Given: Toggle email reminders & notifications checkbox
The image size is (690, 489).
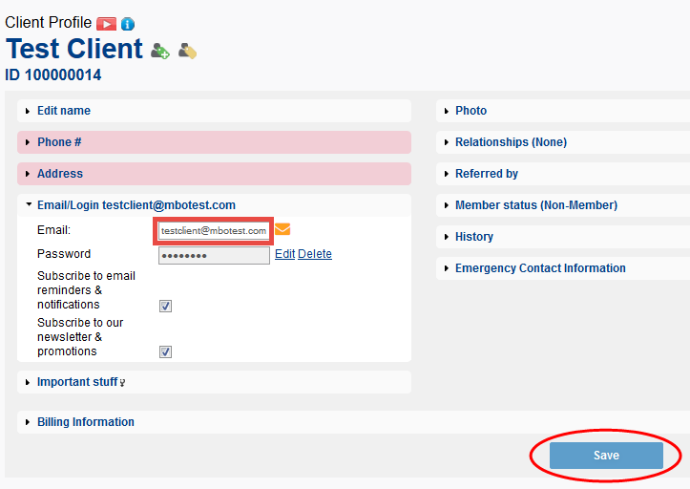Looking at the screenshot, I should pos(166,306).
